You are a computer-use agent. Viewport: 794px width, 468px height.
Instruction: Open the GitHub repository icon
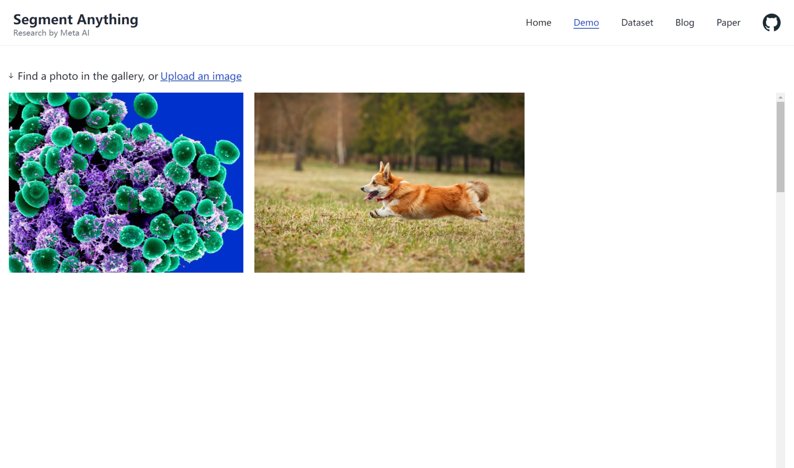pyautogui.click(x=771, y=23)
